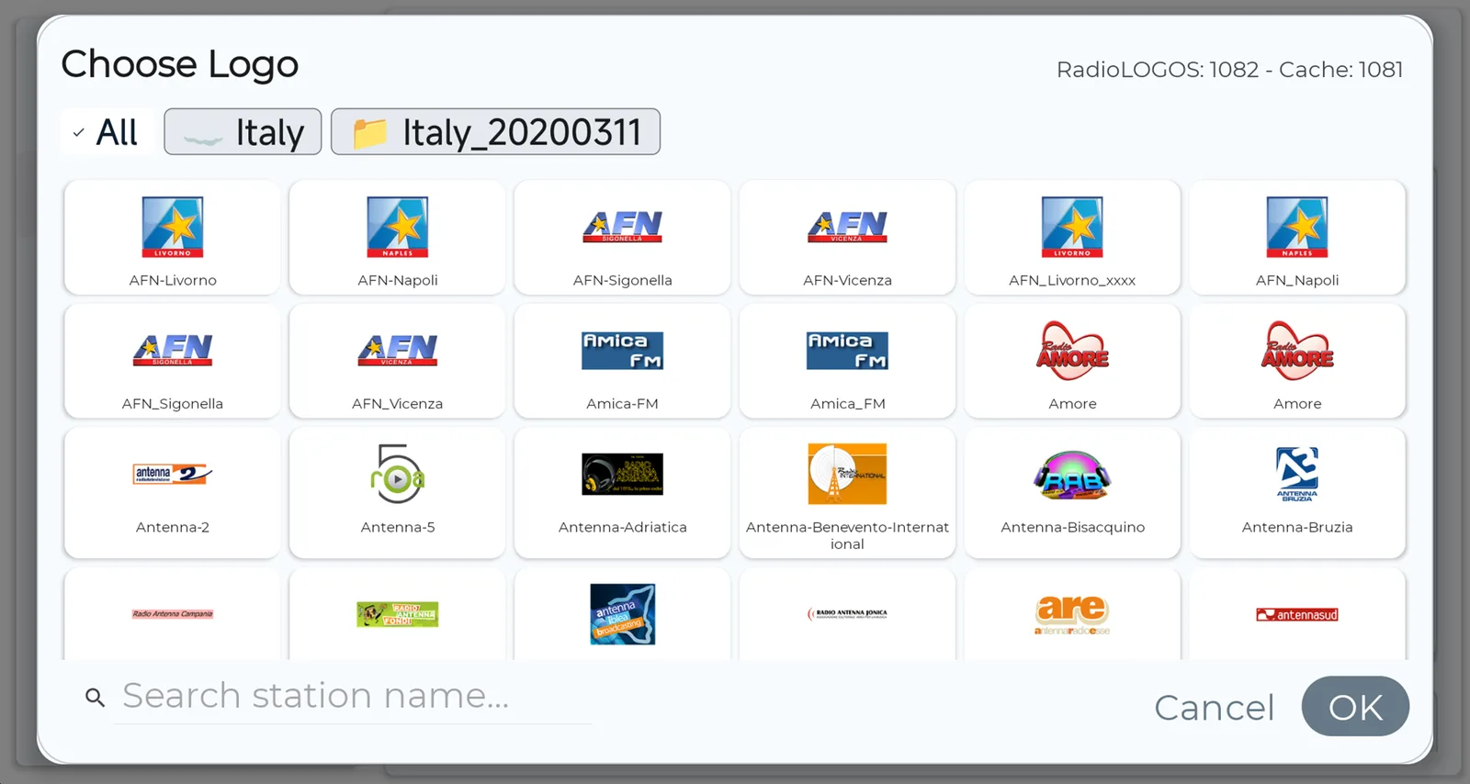
Task: Select the AFN-Livorno logo card
Action: (172, 238)
